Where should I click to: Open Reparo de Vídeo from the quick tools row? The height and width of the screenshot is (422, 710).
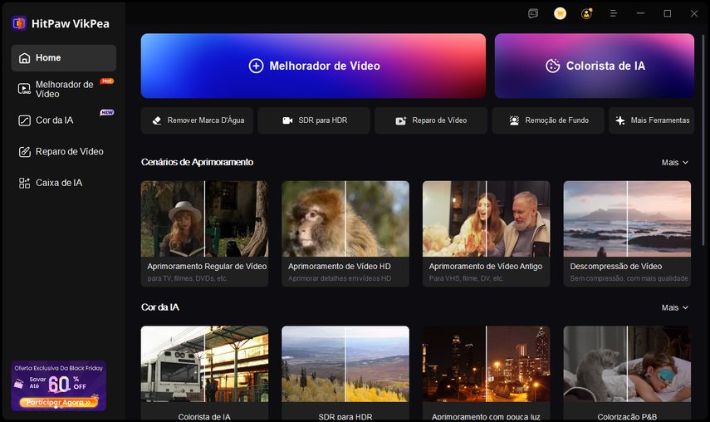(x=430, y=120)
